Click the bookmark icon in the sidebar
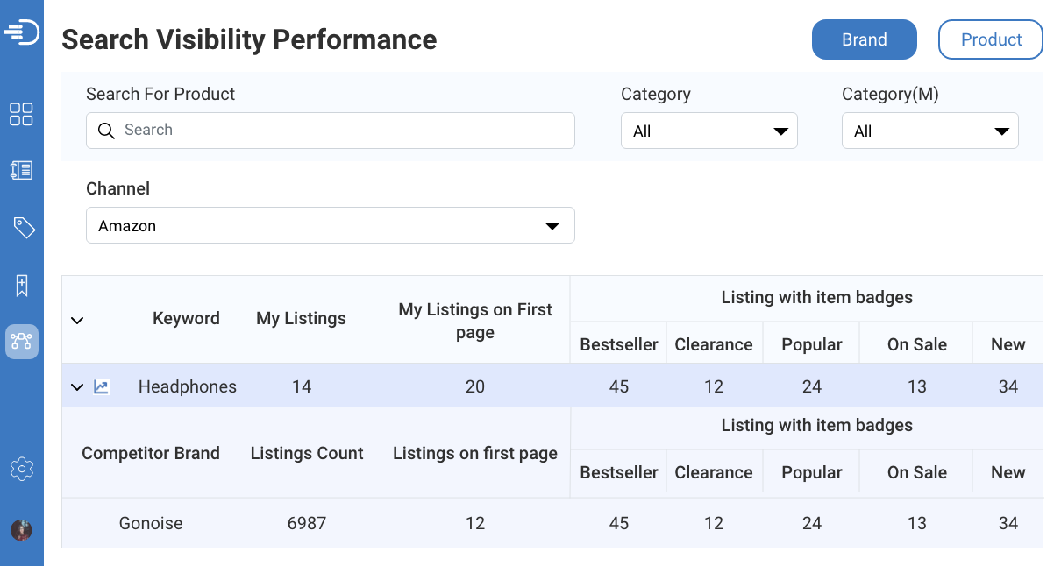Viewport: 1061px width, 566px height. pos(21,285)
